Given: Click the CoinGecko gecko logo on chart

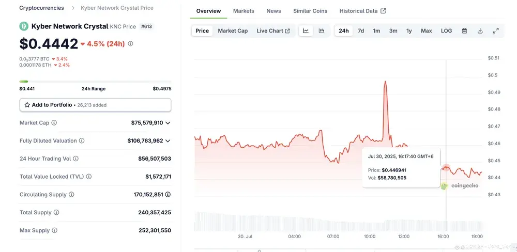Looking at the screenshot, I should [444, 186].
